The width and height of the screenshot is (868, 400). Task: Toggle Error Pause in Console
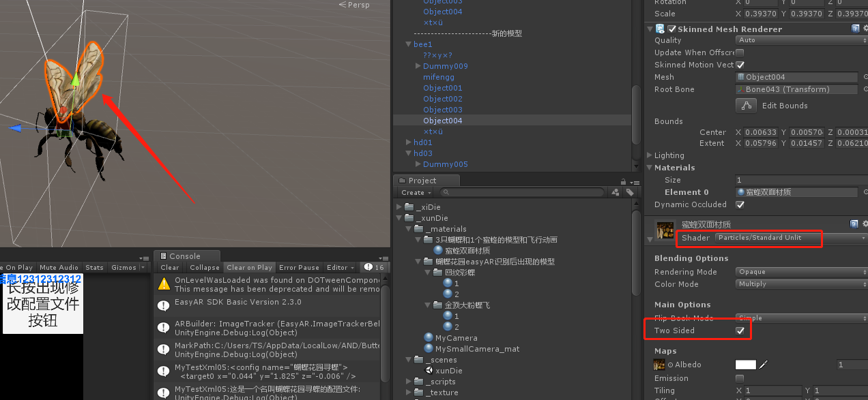(299, 268)
